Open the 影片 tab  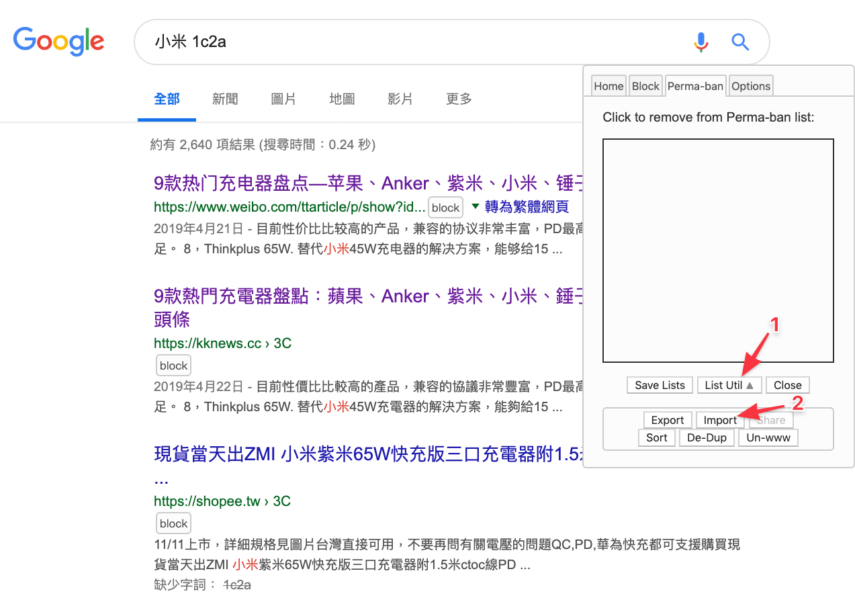[x=400, y=99]
